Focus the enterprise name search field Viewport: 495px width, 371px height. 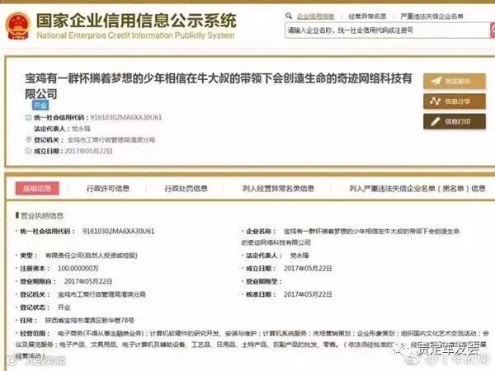388,31
